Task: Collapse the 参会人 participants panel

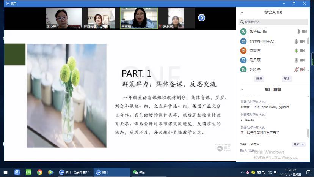Action: pyautogui.click(x=242, y=12)
